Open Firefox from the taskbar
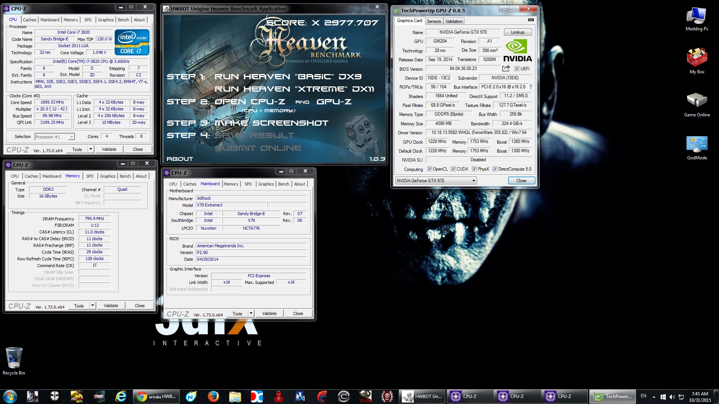719x404 pixels. coord(213,396)
